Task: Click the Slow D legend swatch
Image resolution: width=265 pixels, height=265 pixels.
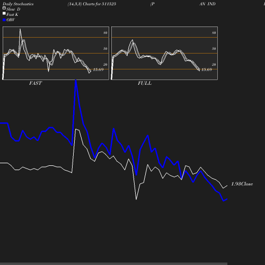Action: [4, 8]
